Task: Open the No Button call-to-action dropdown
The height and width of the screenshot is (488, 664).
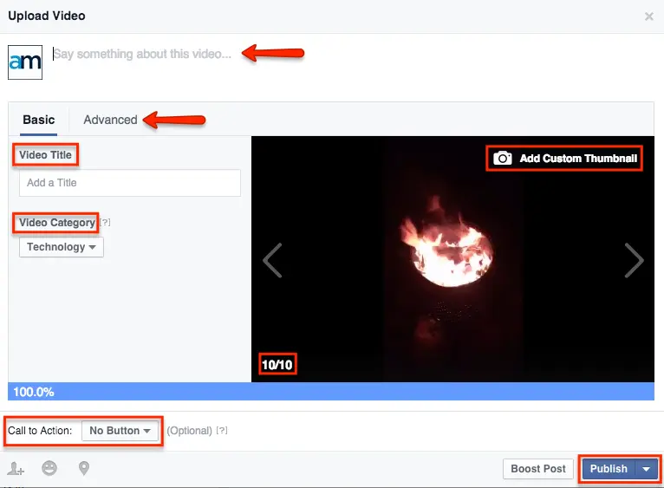Action: pos(120,431)
